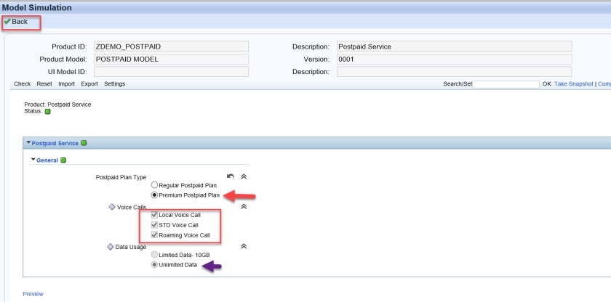Screen dimensions: 611x302
Task: Collapse Voice Calls section using double chevron
Action: click(x=244, y=206)
